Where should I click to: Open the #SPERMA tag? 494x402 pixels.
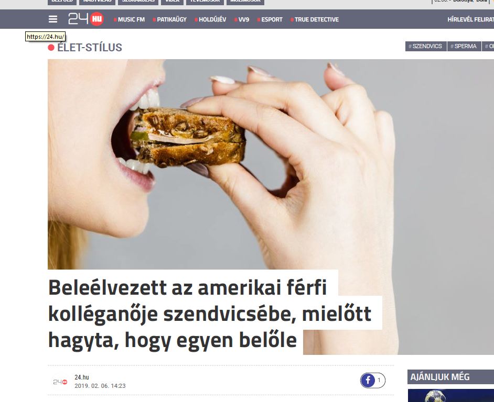point(464,46)
